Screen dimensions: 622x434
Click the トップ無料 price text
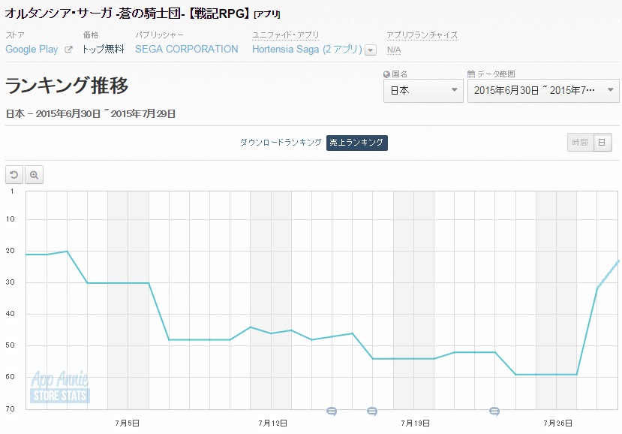click(x=103, y=50)
